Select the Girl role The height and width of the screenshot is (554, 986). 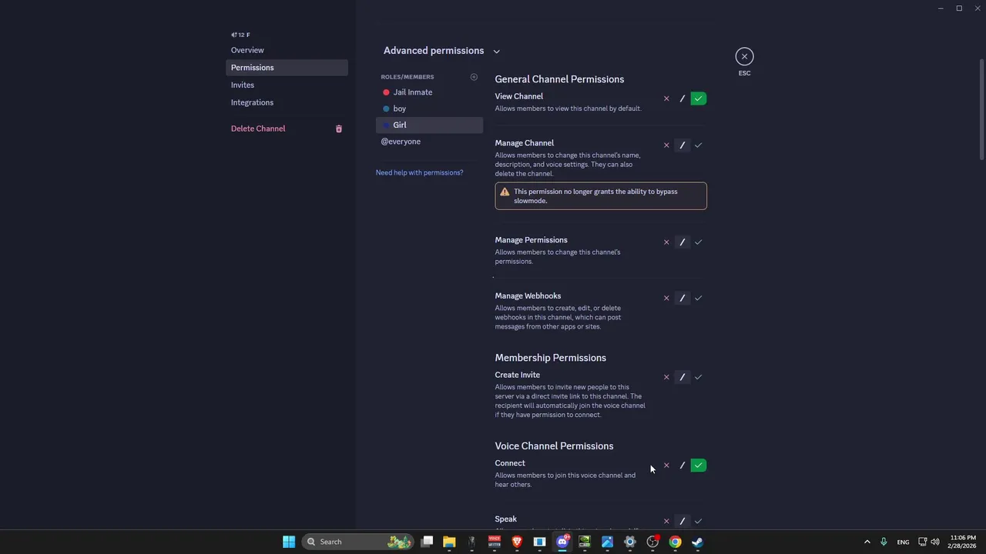[x=429, y=125]
